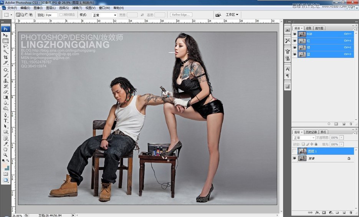Hide the 红 channel
This screenshot has width=359, height=217.
pyautogui.click(x=294, y=41)
